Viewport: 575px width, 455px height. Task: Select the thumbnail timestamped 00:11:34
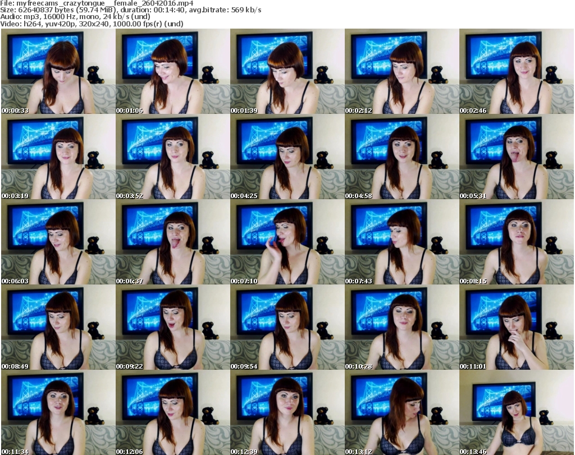pos(58,412)
